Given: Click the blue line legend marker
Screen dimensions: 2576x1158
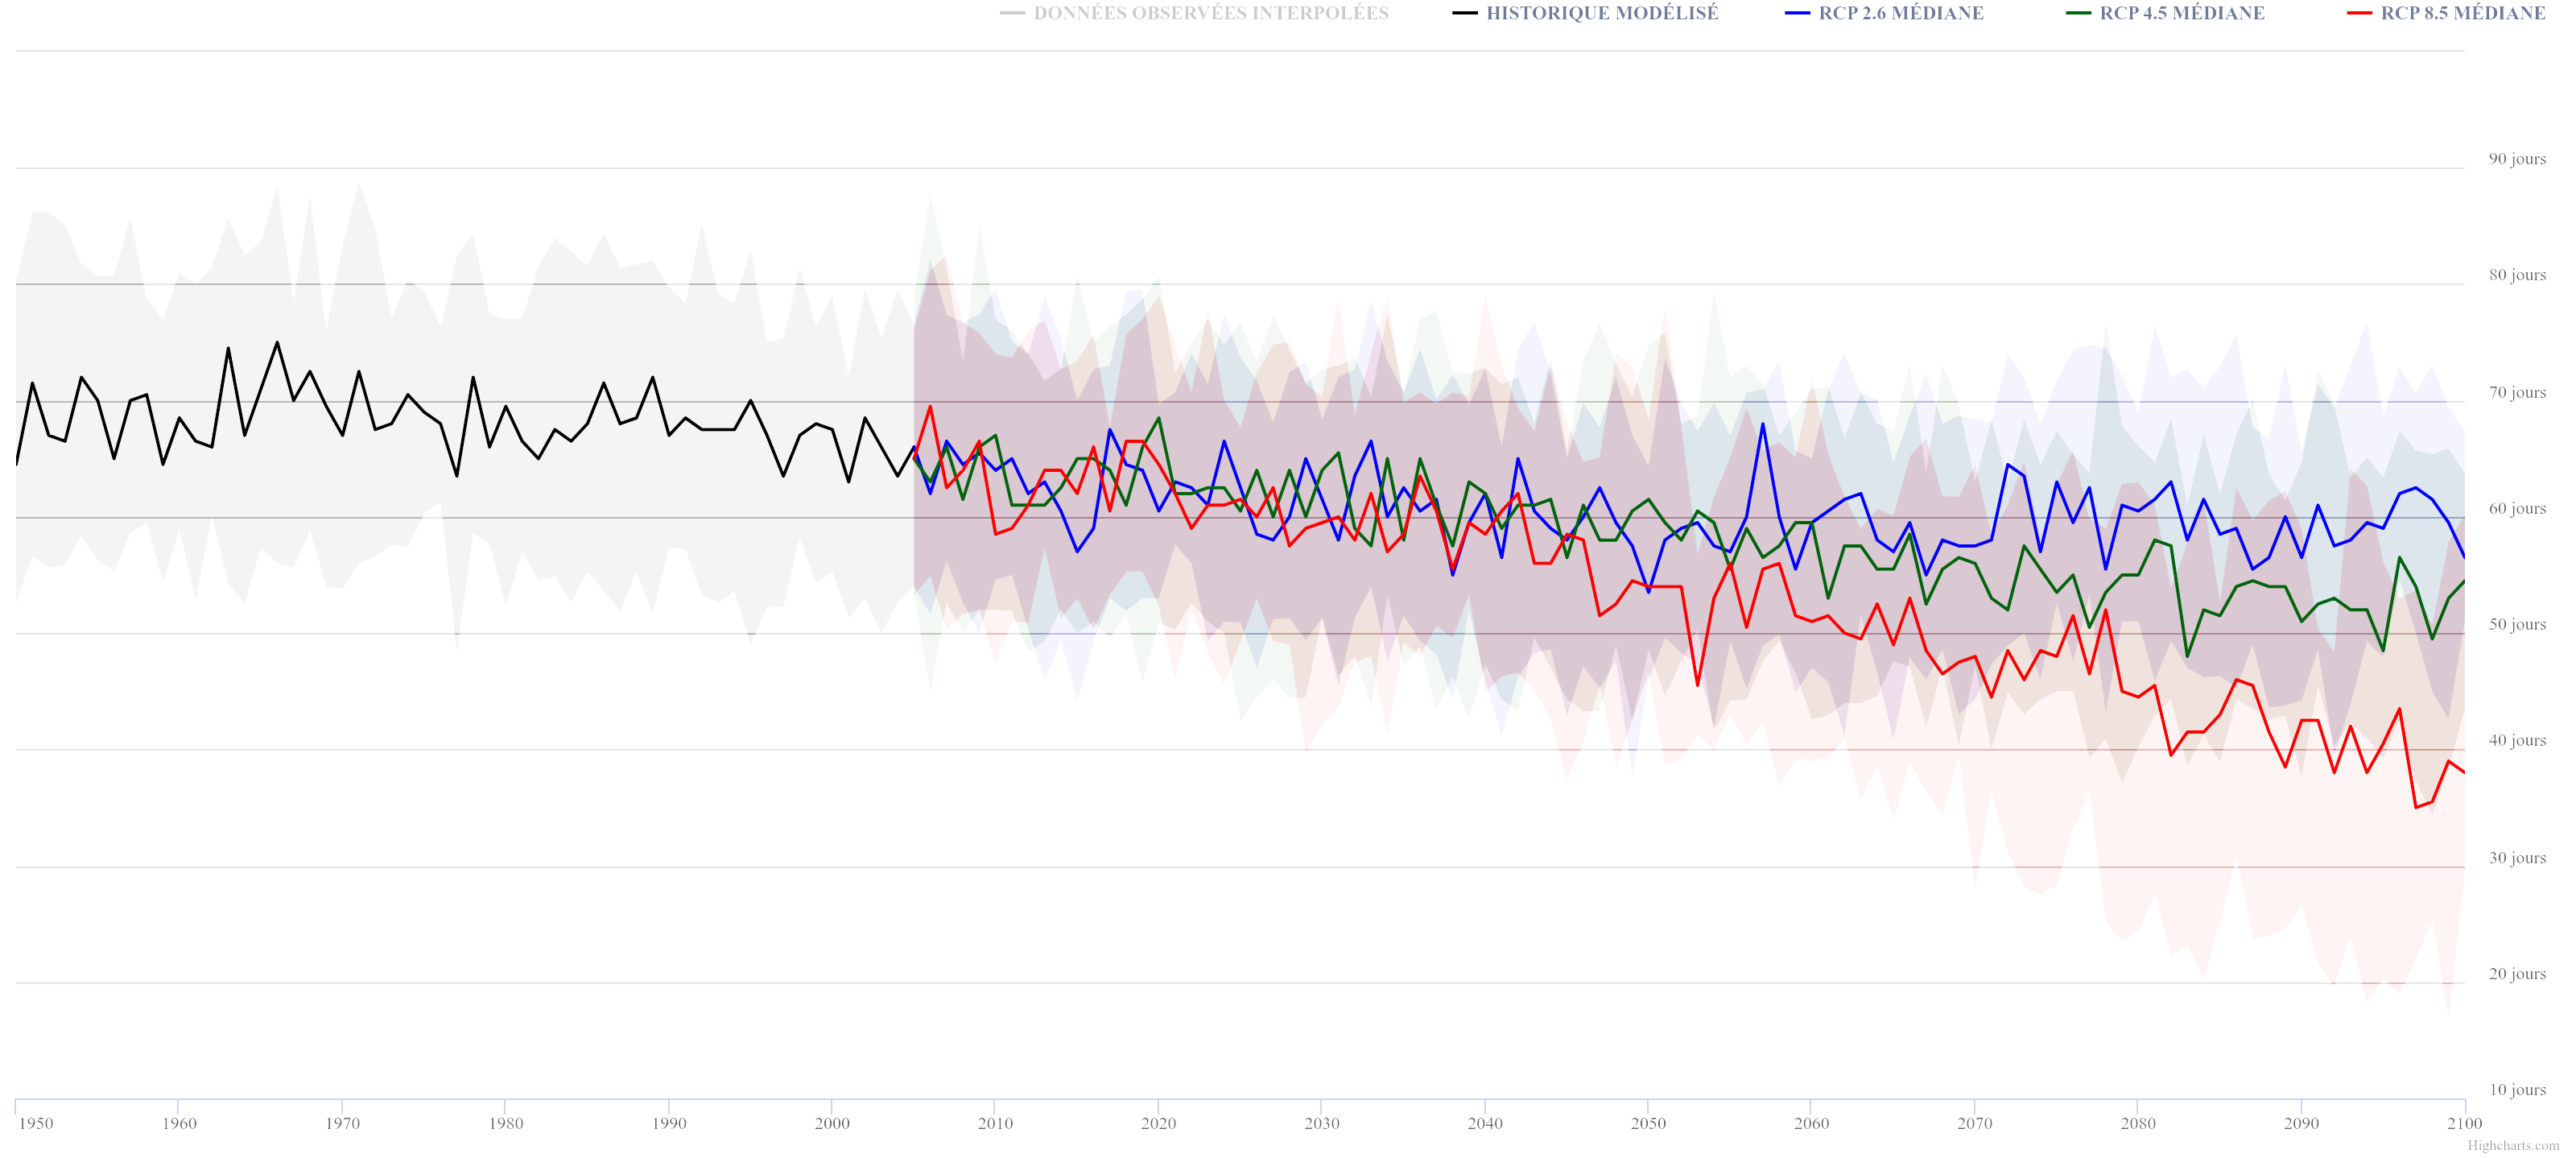Looking at the screenshot, I should (1797, 13).
